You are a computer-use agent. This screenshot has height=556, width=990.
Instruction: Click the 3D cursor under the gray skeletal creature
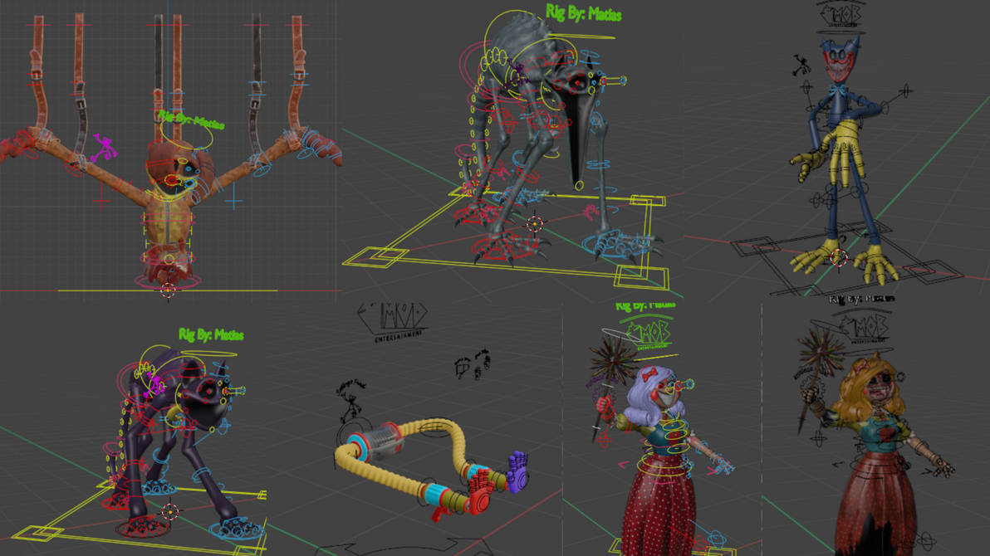pyautogui.click(x=535, y=223)
